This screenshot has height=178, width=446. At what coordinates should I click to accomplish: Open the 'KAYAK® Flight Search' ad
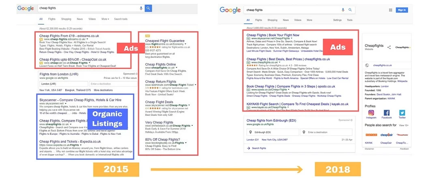297,104
